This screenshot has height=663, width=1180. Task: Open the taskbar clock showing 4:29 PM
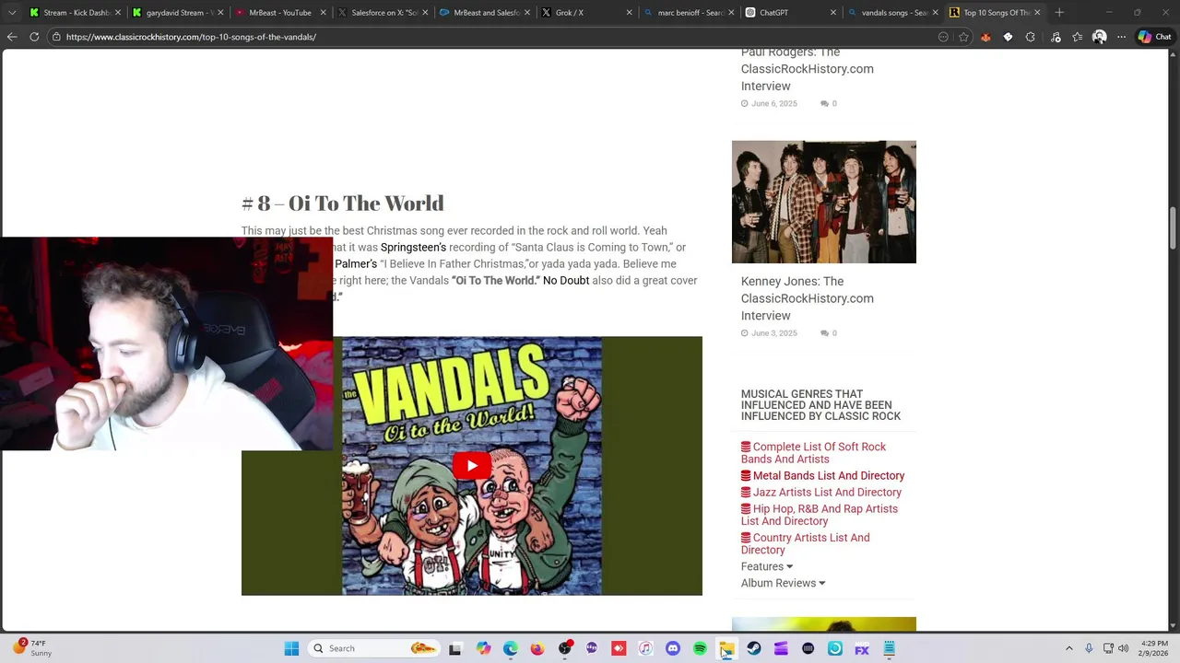(1154, 648)
